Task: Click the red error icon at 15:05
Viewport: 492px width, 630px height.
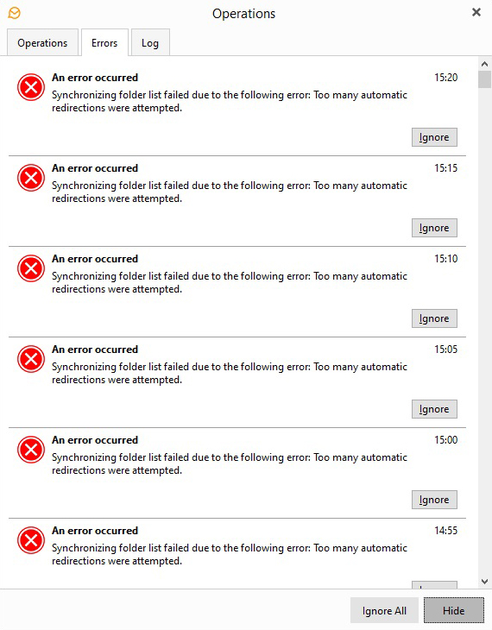Action: point(31,359)
